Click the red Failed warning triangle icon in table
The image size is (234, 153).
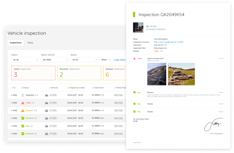click(x=23, y=103)
